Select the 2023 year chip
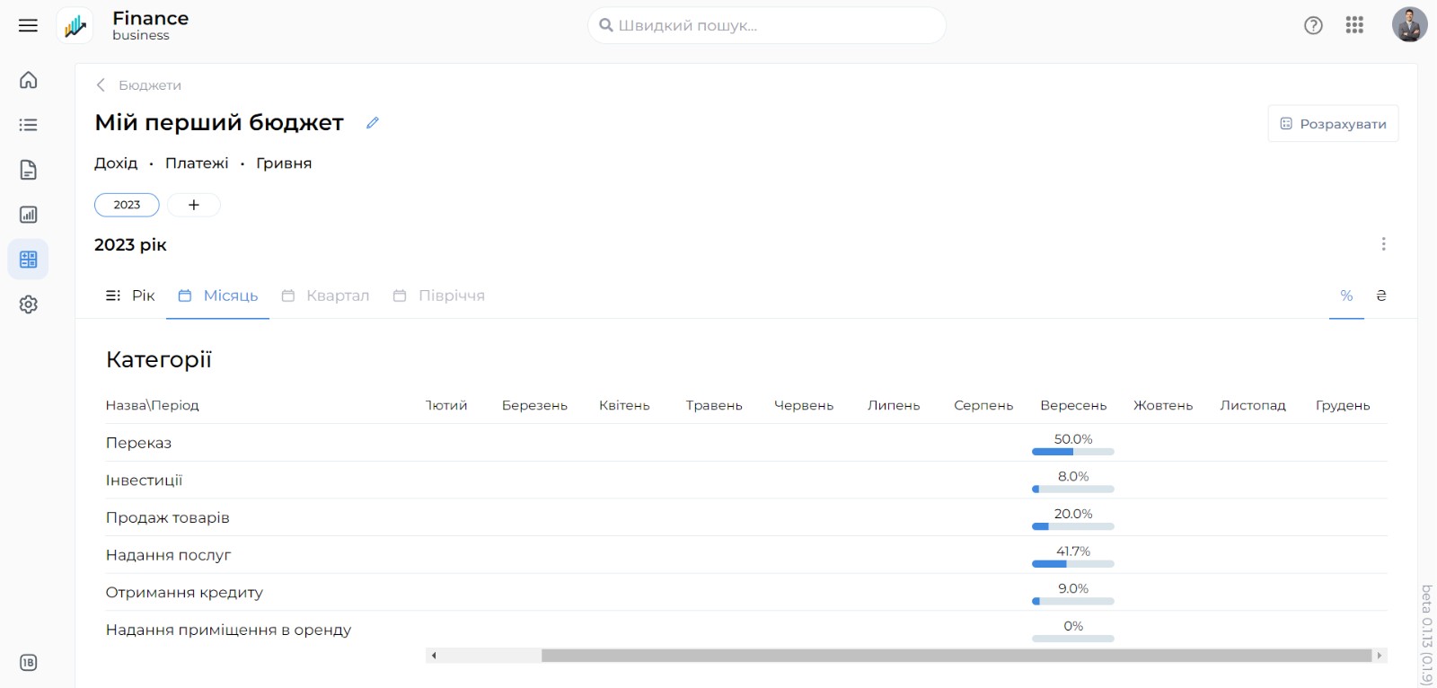 tap(127, 205)
